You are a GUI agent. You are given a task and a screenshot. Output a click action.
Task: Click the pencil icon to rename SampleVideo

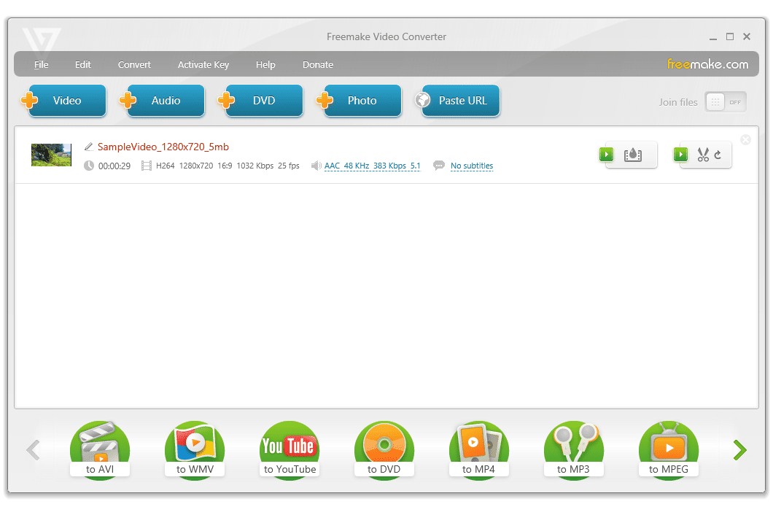(88, 147)
